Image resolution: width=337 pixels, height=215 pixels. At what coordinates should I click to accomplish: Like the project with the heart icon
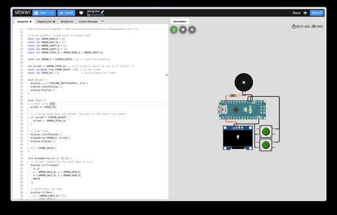click(x=81, y=13)
